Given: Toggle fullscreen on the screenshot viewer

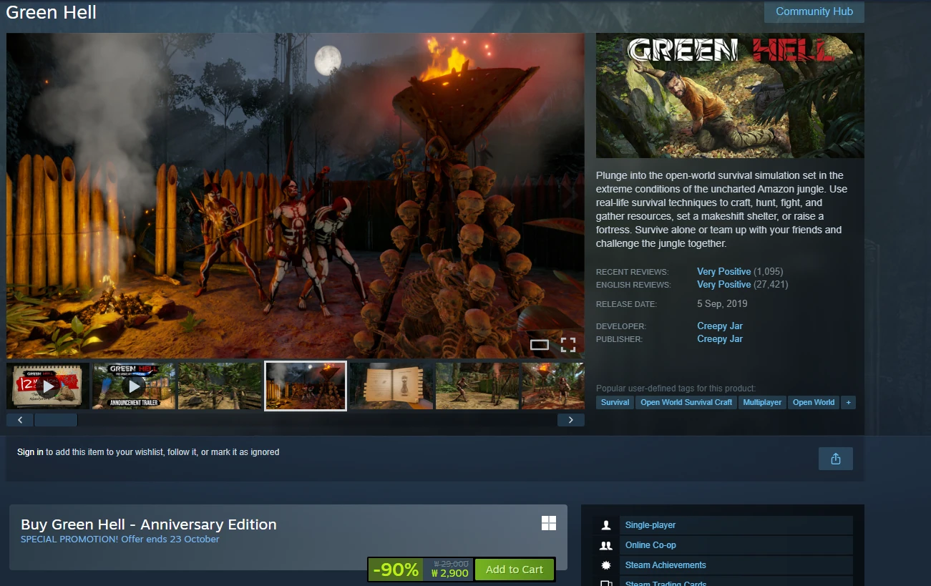Looking at the screenshot, I should pyautogui.click(x=568, y=345).
